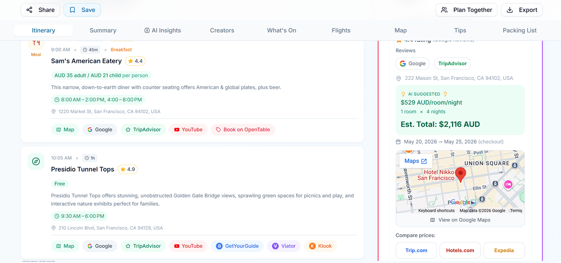Save the itinerary with the bookmark icon
561x263 pixels.
[74, 10]
